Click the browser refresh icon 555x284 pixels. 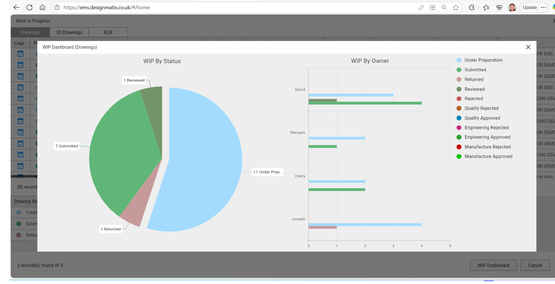(29, 7)
